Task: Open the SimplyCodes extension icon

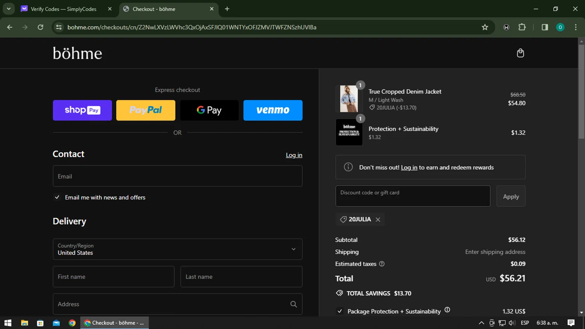Action: coord(506,27)
